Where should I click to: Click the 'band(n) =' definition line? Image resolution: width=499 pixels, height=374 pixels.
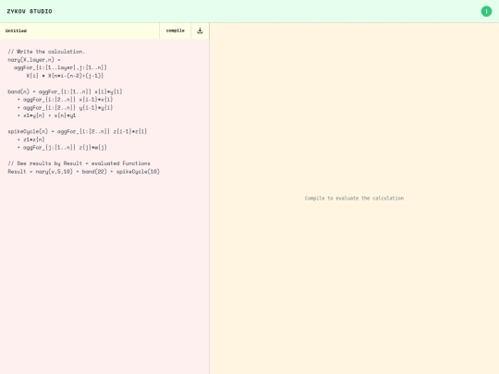pos(65,91)
